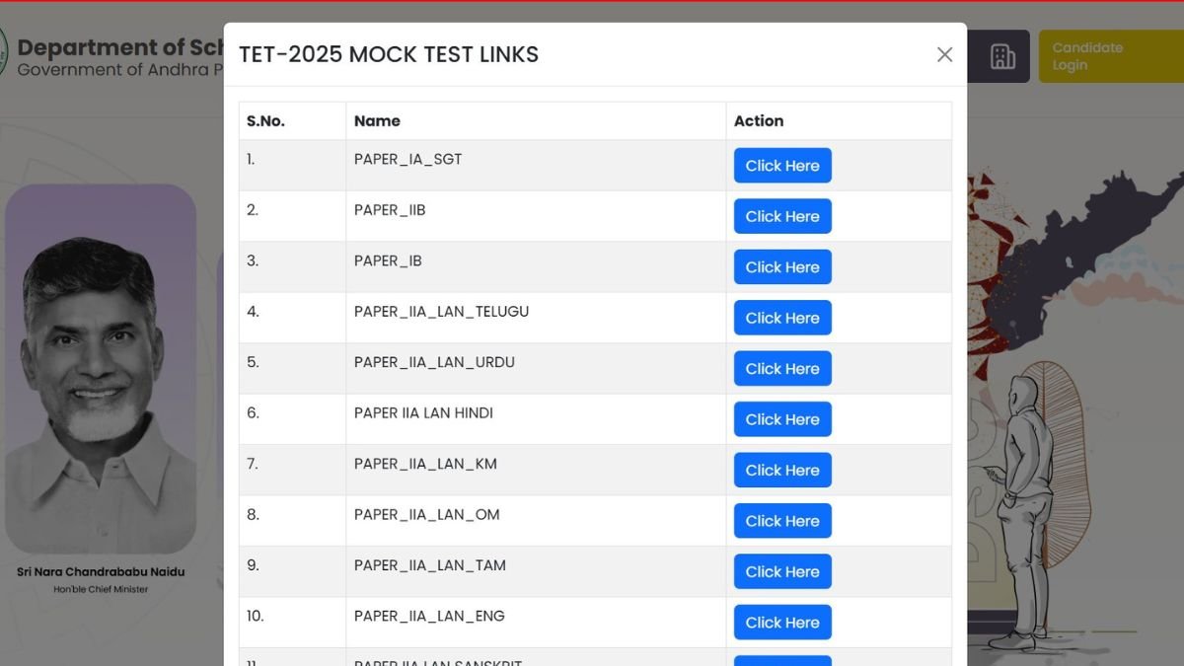The height and width of the screenshot is (666, 1184).
Task: Click Here for PAPER_IB mock test
Action: (x=781, y=266)
